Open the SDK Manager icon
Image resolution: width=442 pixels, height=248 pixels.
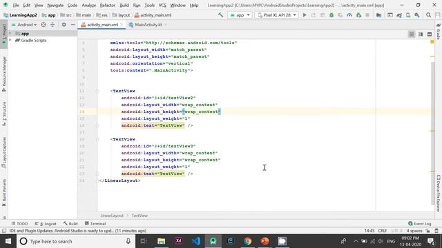pos(417,15)
